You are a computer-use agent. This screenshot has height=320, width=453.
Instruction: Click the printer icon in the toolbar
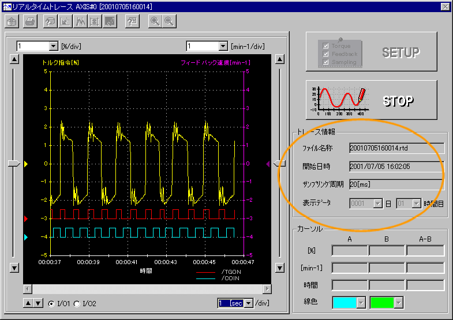(30, 21)
